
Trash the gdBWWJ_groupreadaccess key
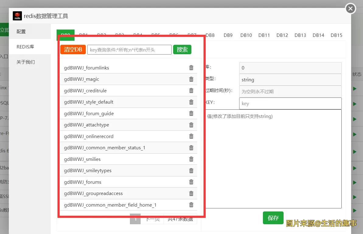tap(191, 193)
